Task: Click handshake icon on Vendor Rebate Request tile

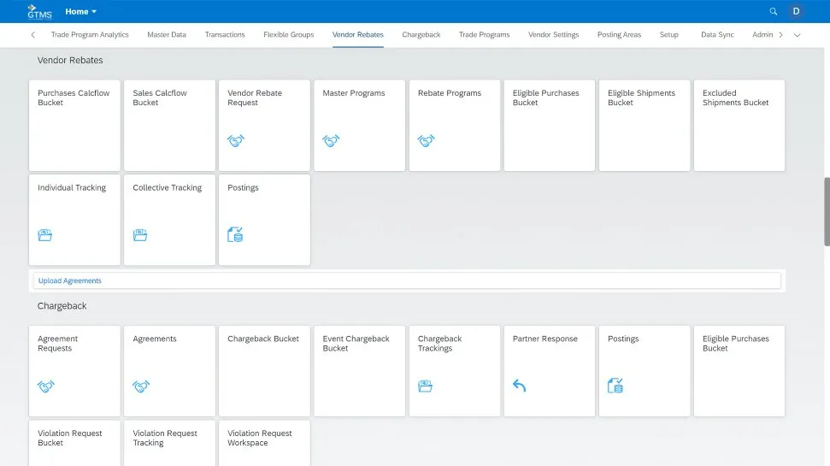Action: (x=236, y=140)
